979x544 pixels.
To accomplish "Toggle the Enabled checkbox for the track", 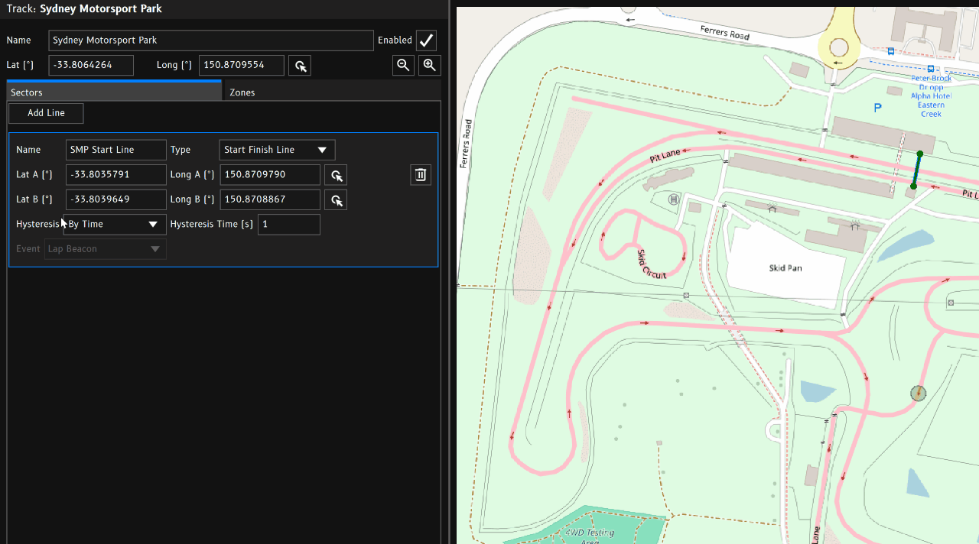I will coord(427,40).
